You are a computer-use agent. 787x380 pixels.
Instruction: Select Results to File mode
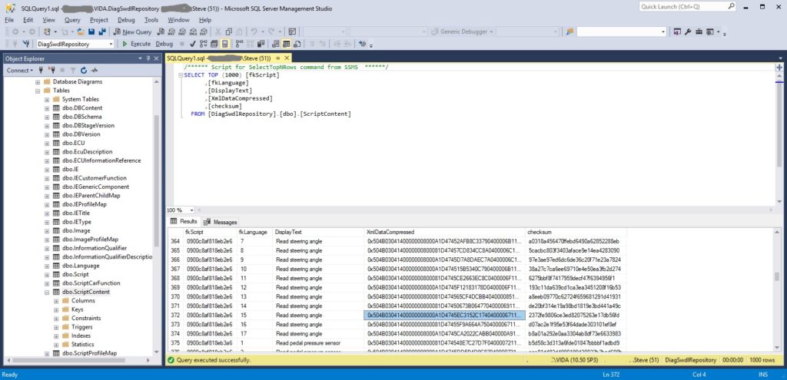tap(297, 44)
